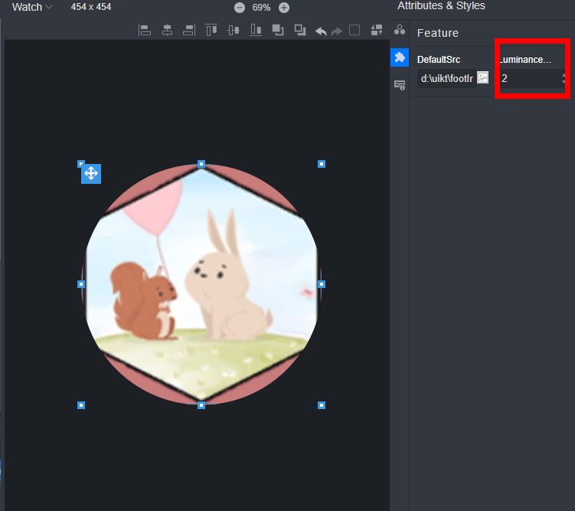Open the bottom info panel tab in sidebar
Screen dimensions: 575x511
coord(399,84)
